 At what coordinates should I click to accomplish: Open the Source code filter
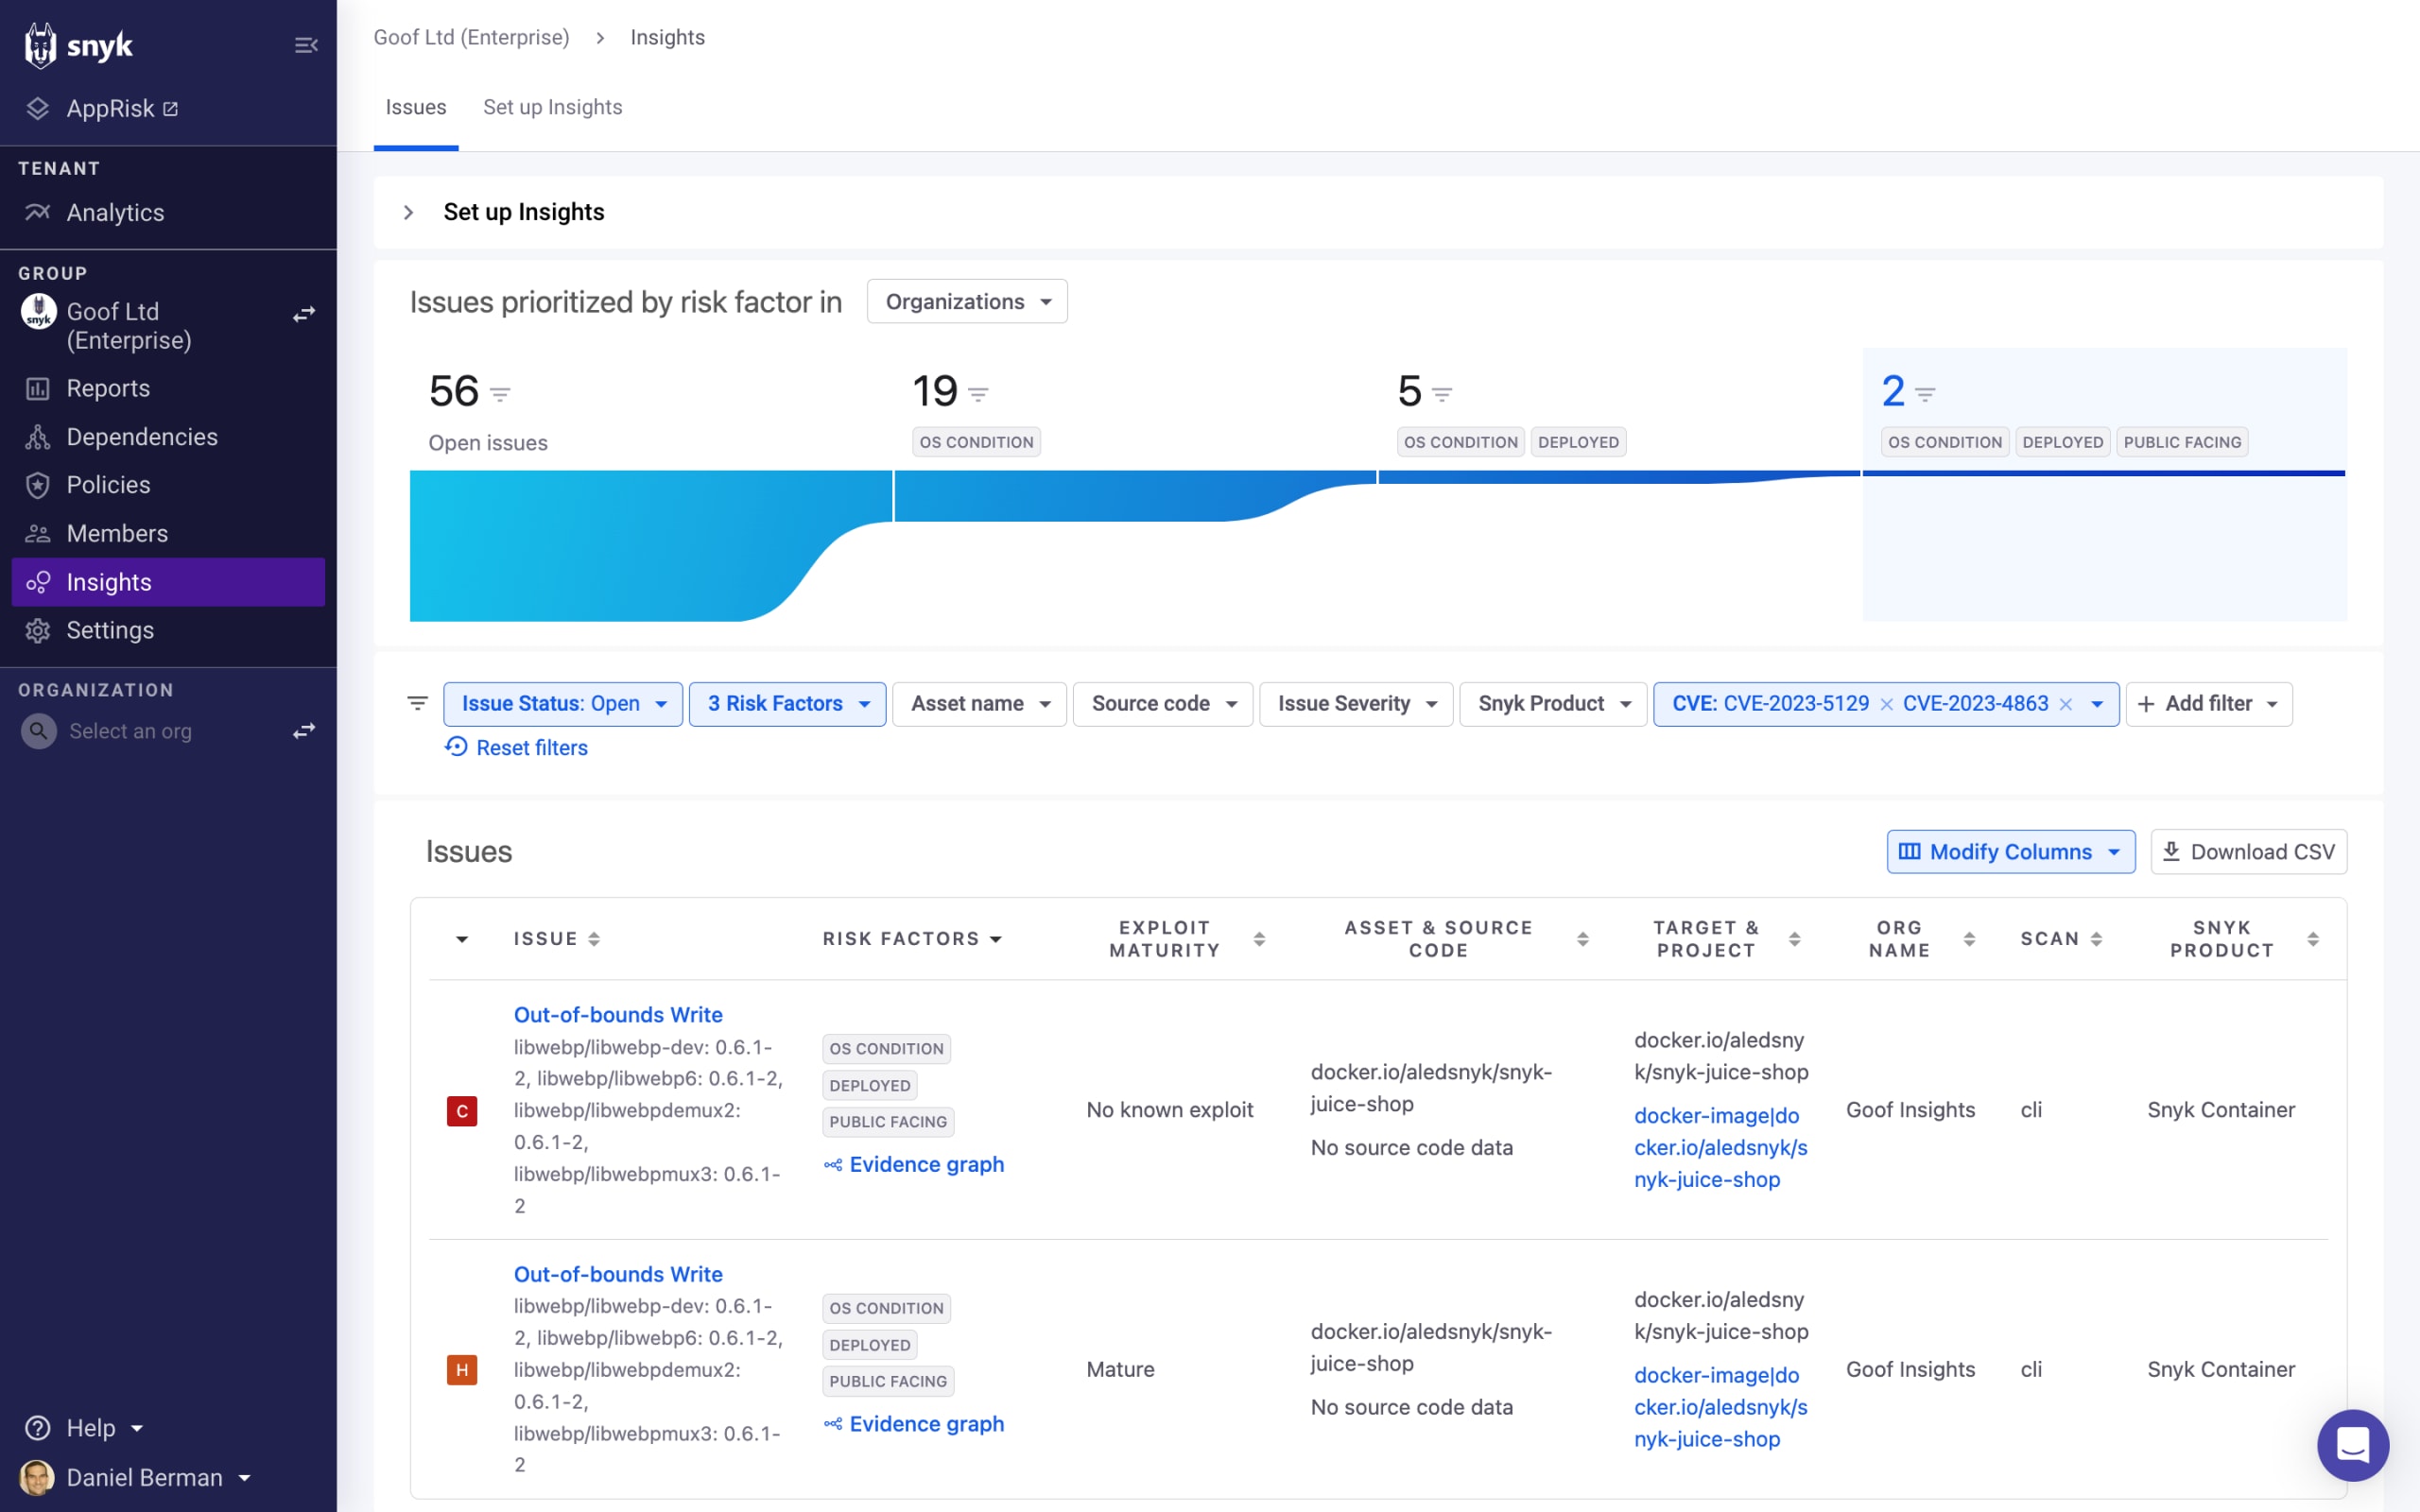click(x=1163, y=704)
